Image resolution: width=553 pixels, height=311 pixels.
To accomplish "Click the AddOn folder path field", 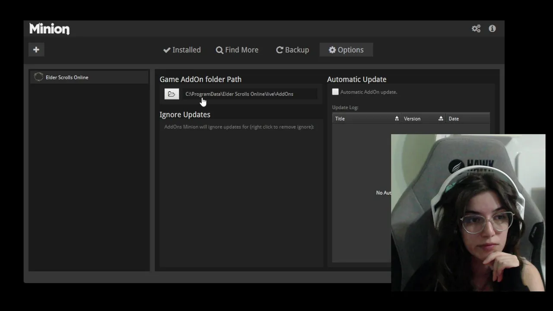I will point(250,94).
